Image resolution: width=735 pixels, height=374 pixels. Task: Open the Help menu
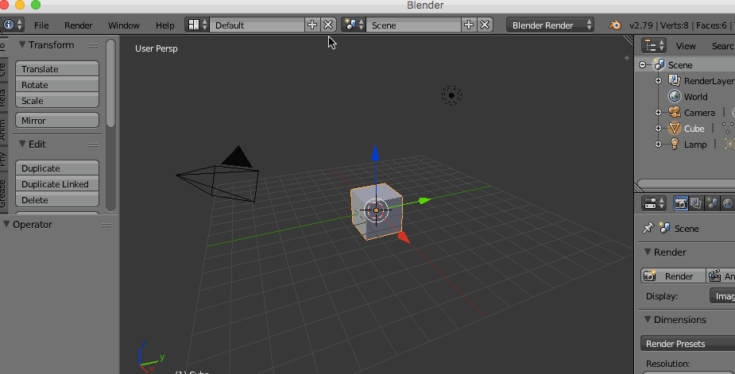(165, 25)
